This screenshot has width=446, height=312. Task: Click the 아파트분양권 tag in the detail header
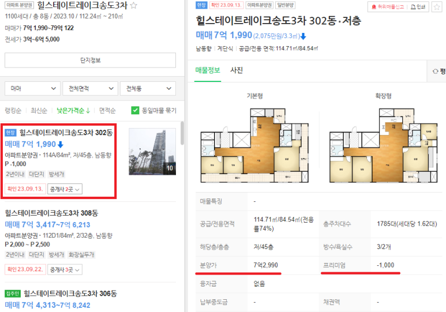coord(259,5)
